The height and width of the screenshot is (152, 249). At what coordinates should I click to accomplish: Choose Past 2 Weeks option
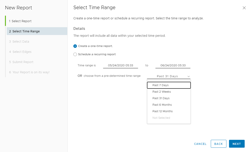[x=162, y=92]
